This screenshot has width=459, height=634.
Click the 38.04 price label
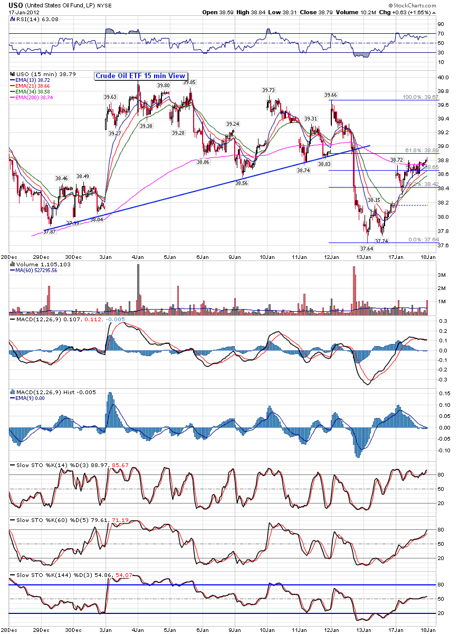coord(97,219)
